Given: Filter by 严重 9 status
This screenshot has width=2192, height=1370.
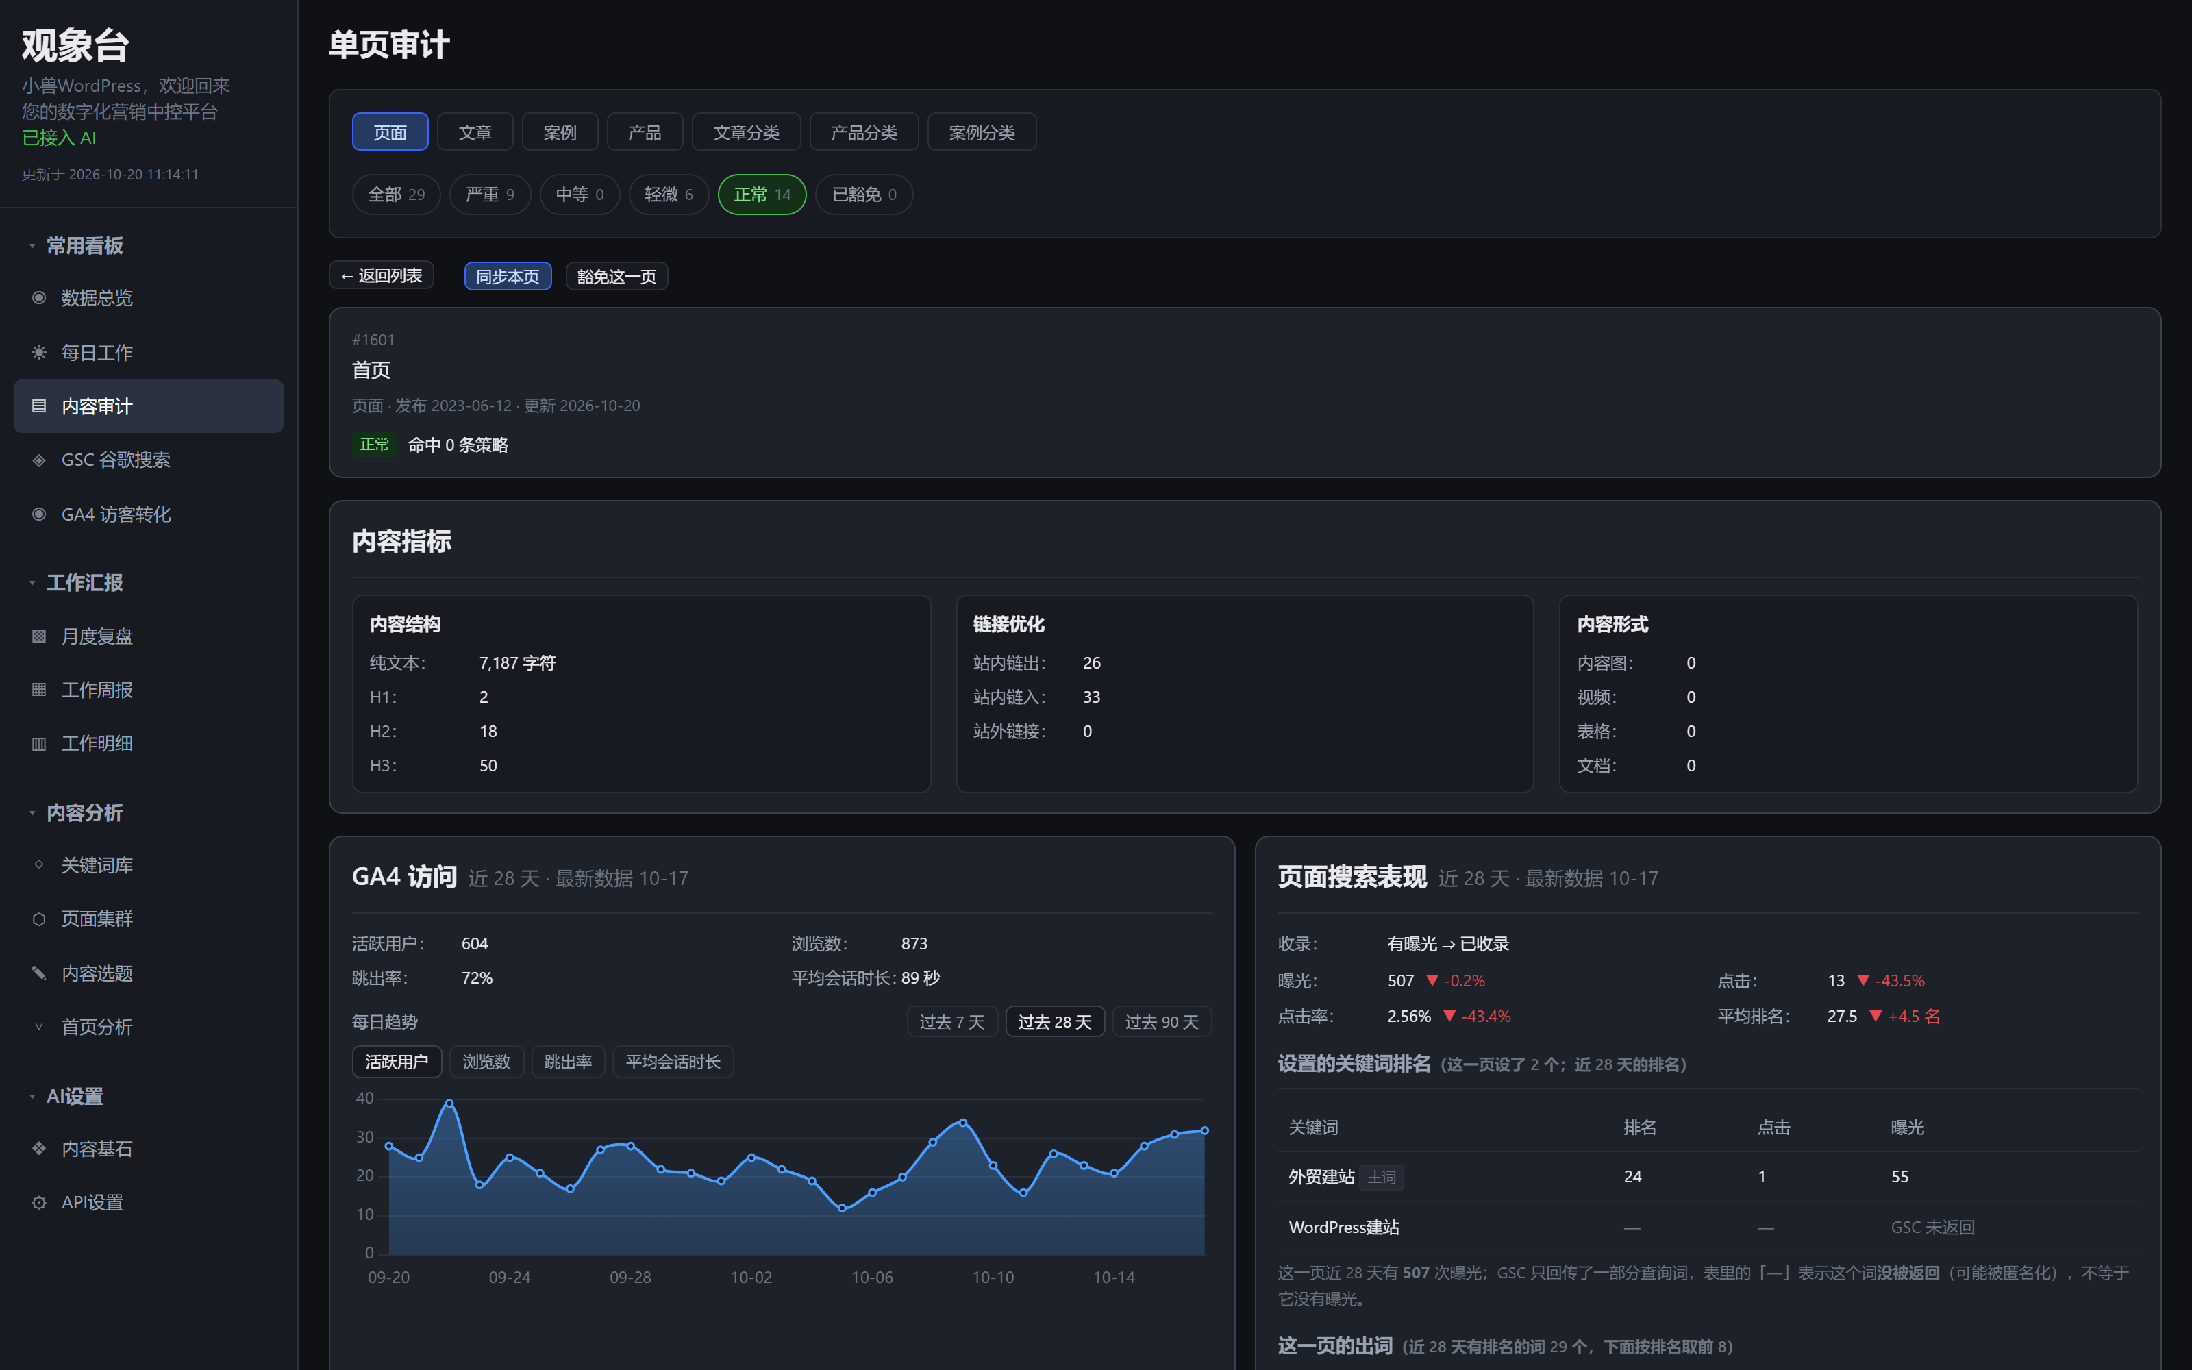Looking at the screenshot, I should pos(490,195).
